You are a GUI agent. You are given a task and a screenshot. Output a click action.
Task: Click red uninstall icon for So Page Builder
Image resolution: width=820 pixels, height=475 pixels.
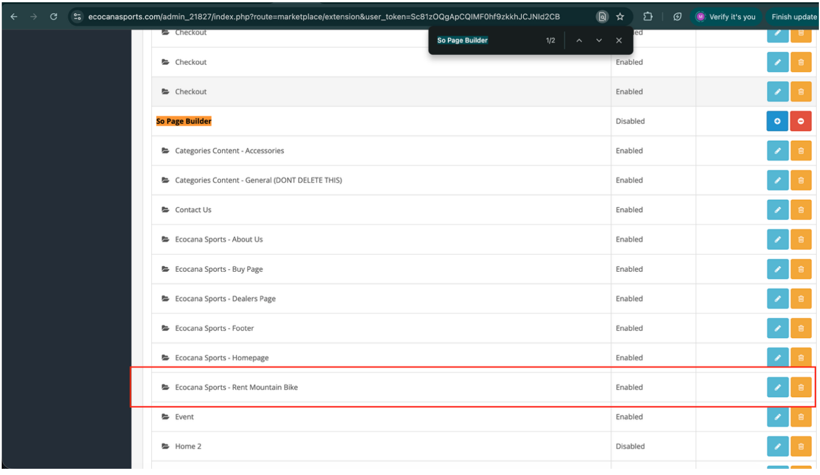(801, 121)
